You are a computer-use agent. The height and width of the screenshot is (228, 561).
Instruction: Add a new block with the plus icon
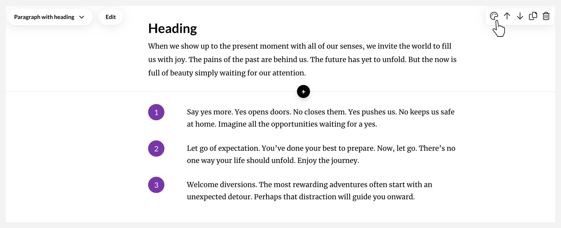303,91
